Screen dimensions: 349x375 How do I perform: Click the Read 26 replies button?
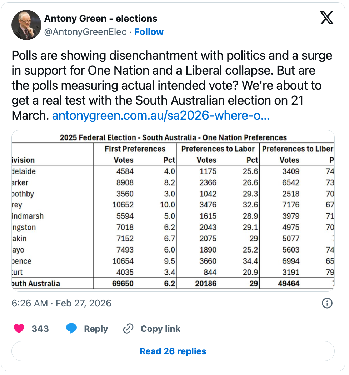point(173,351)
